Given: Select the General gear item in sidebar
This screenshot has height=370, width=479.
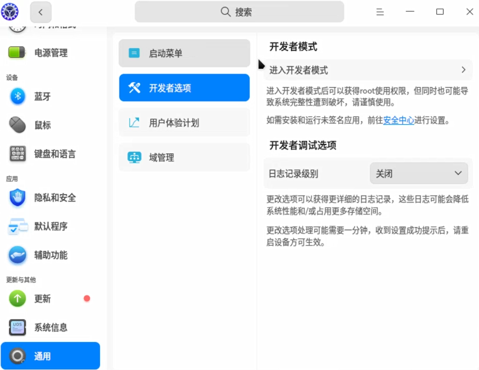Looking at the screenshot, I should [50, 356].
